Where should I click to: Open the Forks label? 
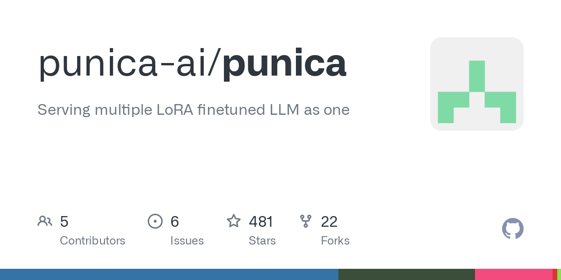pos(335,241)
